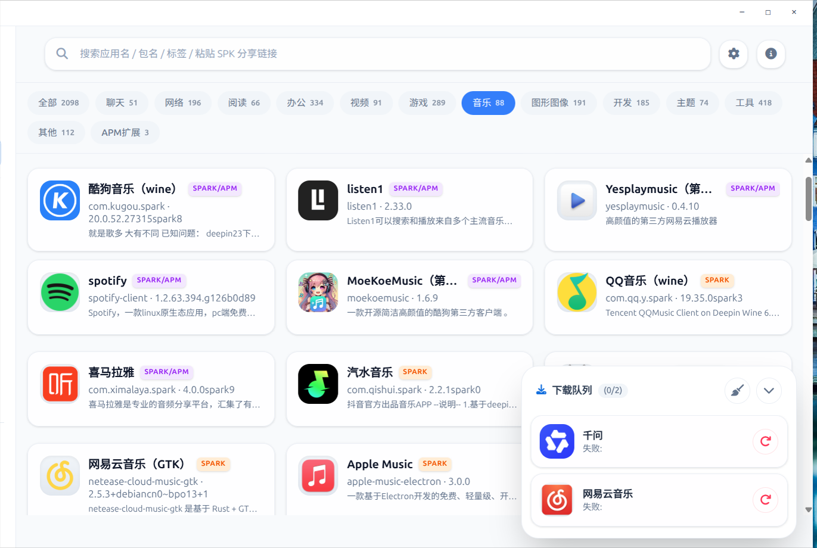
Task: Switch to the 游戏 category
Action: pos(427,103)
